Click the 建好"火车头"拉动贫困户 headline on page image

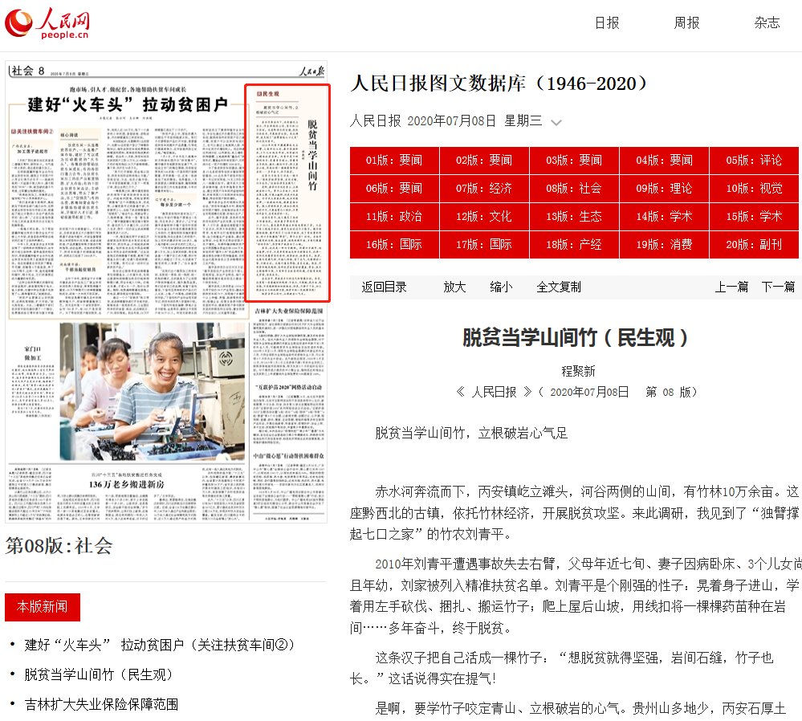[x=128, y=104]
